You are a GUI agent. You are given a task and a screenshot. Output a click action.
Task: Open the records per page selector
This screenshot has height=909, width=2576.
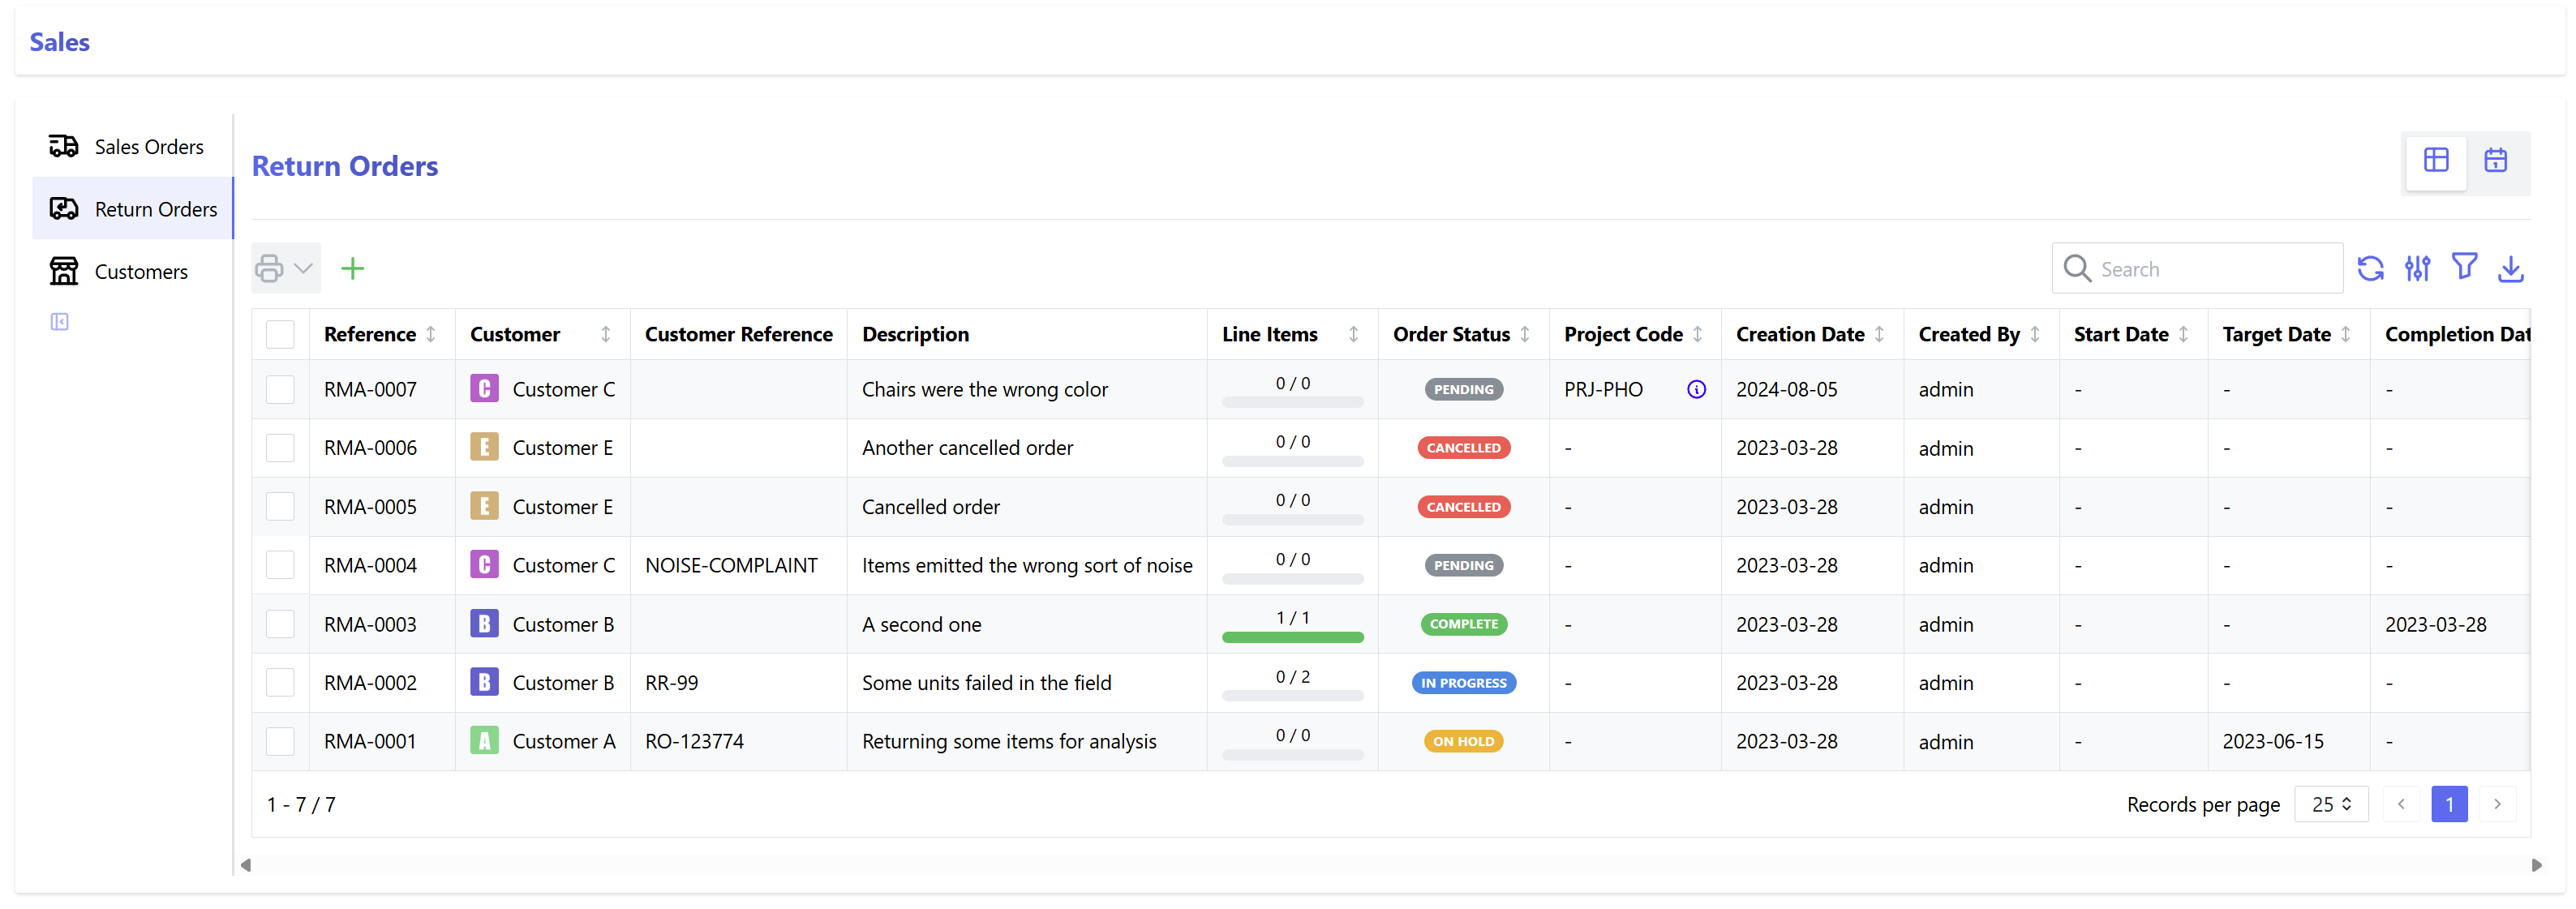pos(2330,804)
